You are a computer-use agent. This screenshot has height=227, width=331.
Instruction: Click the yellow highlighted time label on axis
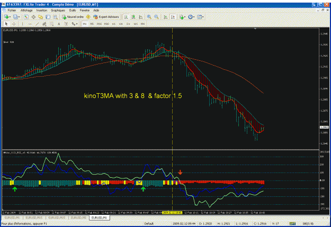pyautogui.click(x=172, y=213)
